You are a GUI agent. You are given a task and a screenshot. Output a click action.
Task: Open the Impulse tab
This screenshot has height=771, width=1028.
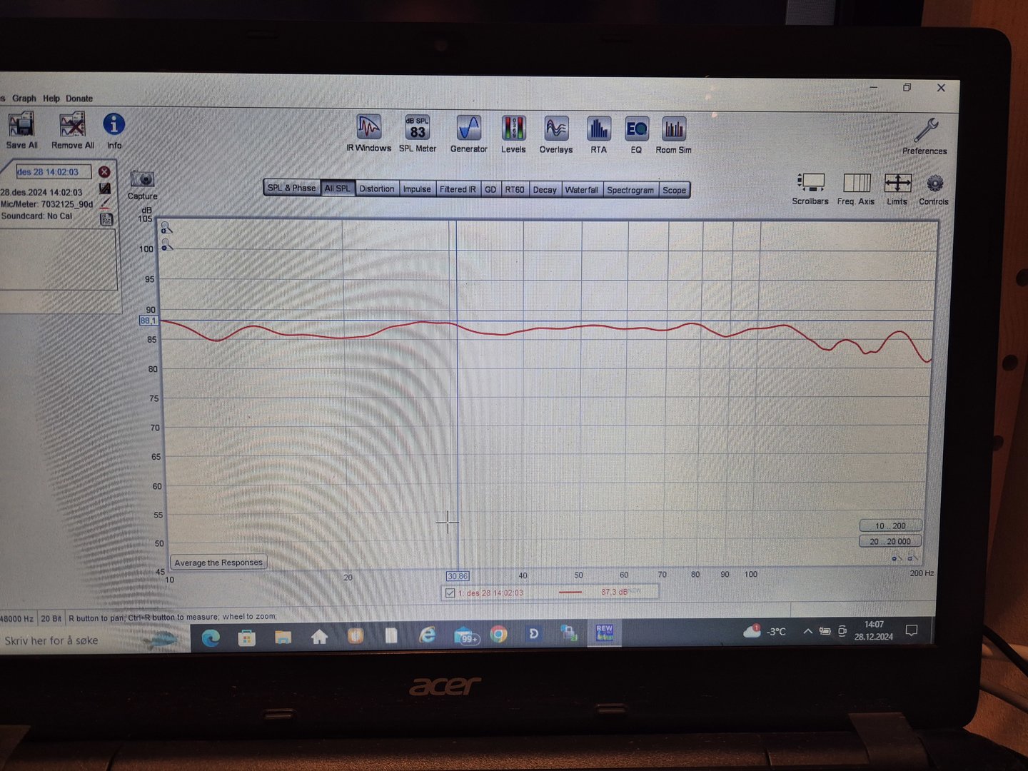[417, 189]
